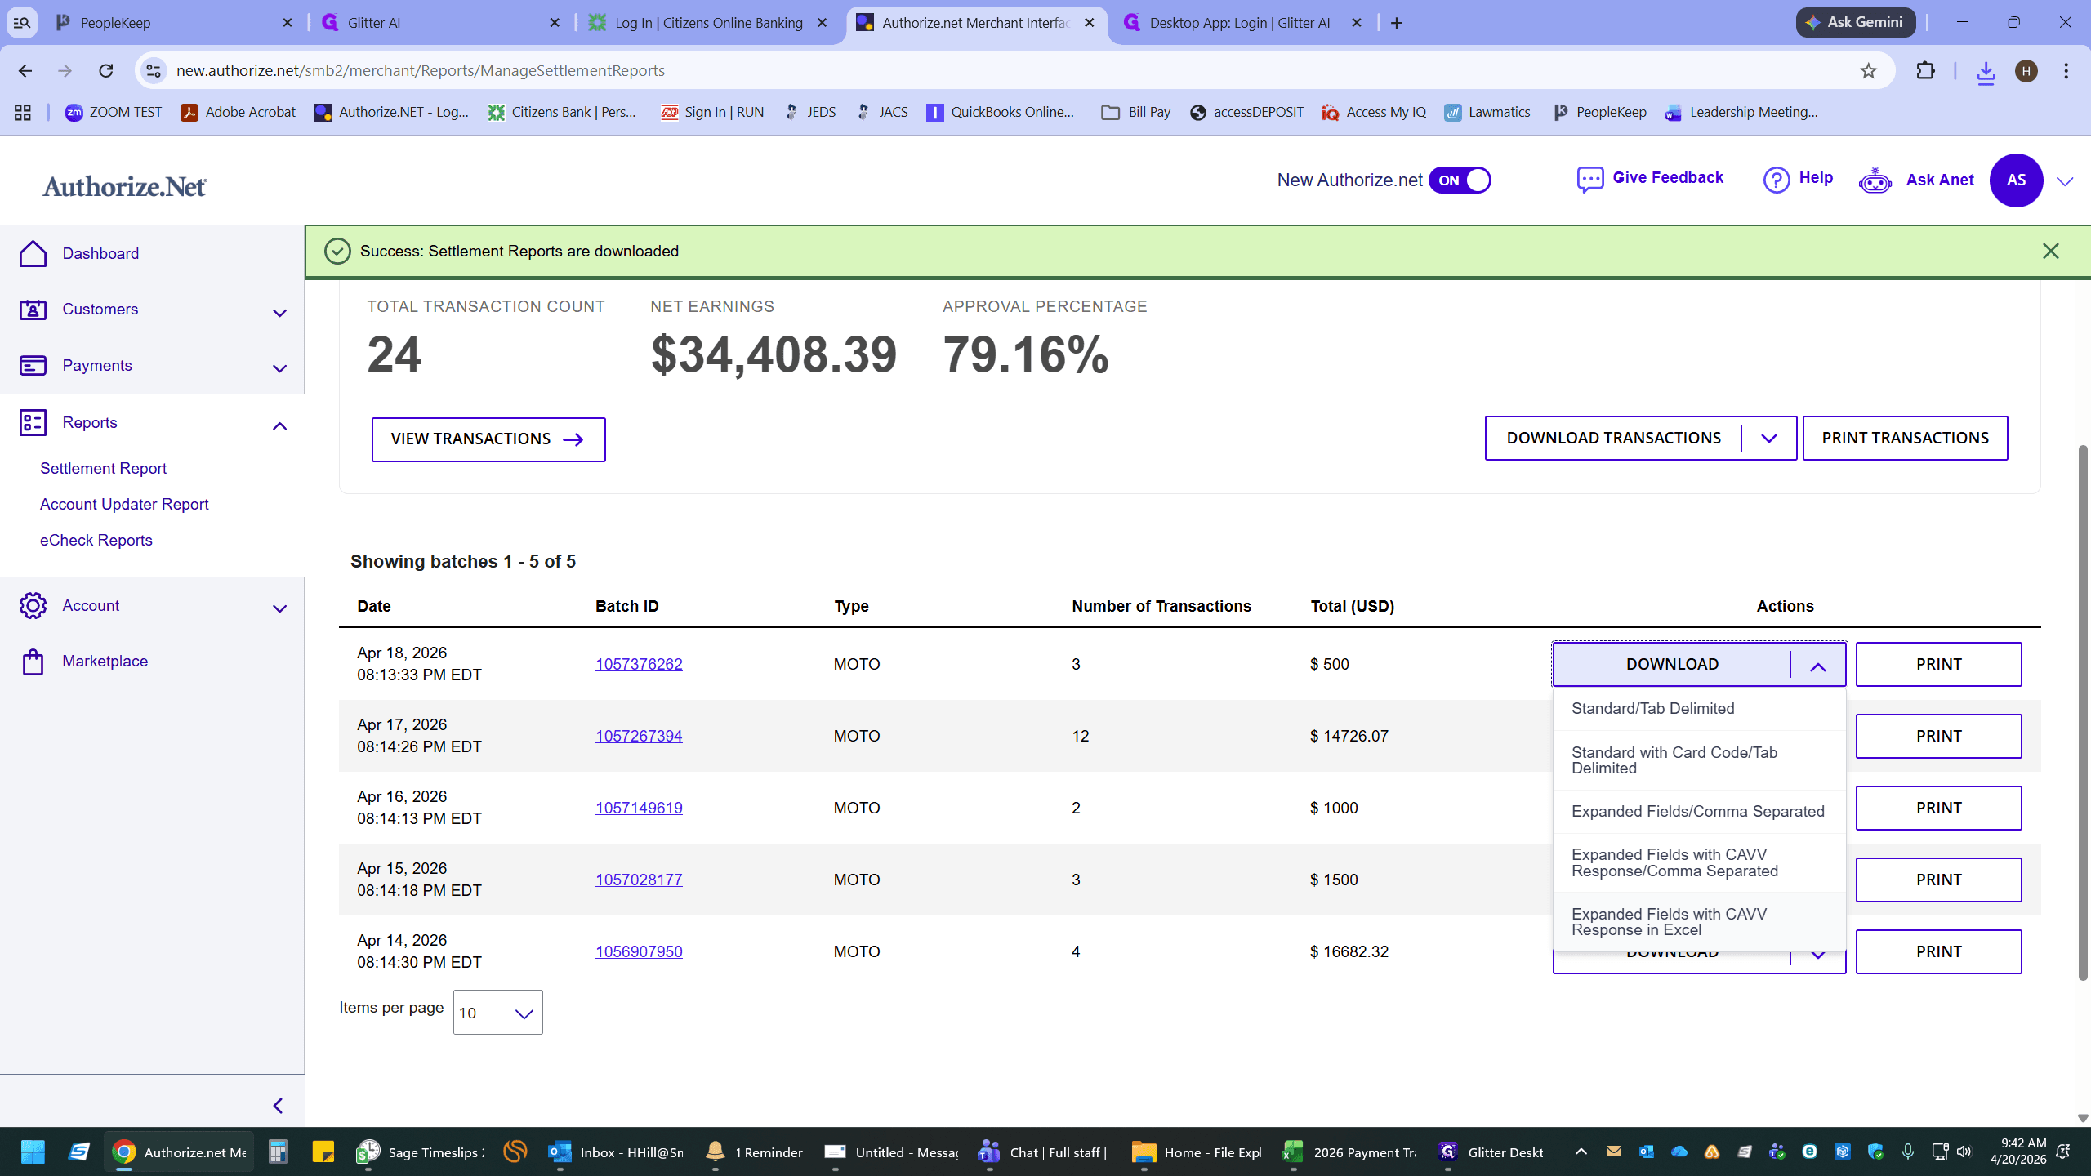
Task: Open the Download Transactions dropdown arrow
Action: point(1768,439)
